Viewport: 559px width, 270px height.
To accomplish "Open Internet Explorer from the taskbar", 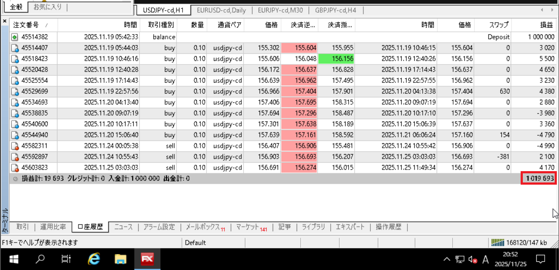I will click(x=94, y=260).
